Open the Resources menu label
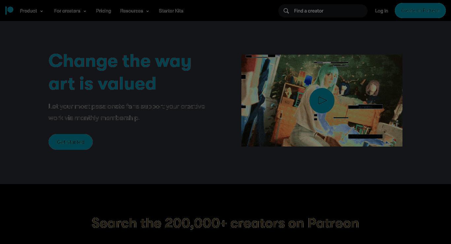Viewport: 451px width, 244px height. [x=131, y=11]
